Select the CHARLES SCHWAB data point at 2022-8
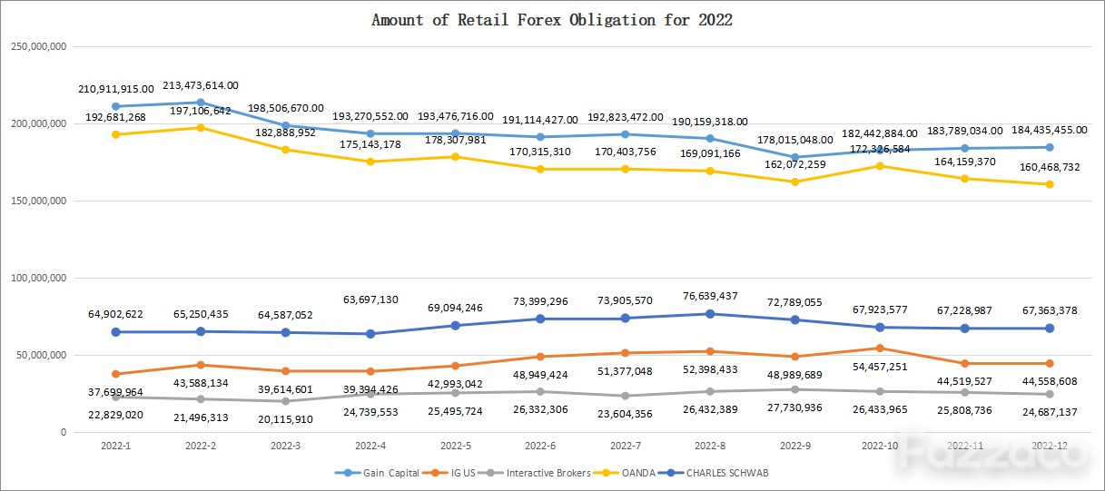This screenshot has width=1105, height=491. pos(710,314)
